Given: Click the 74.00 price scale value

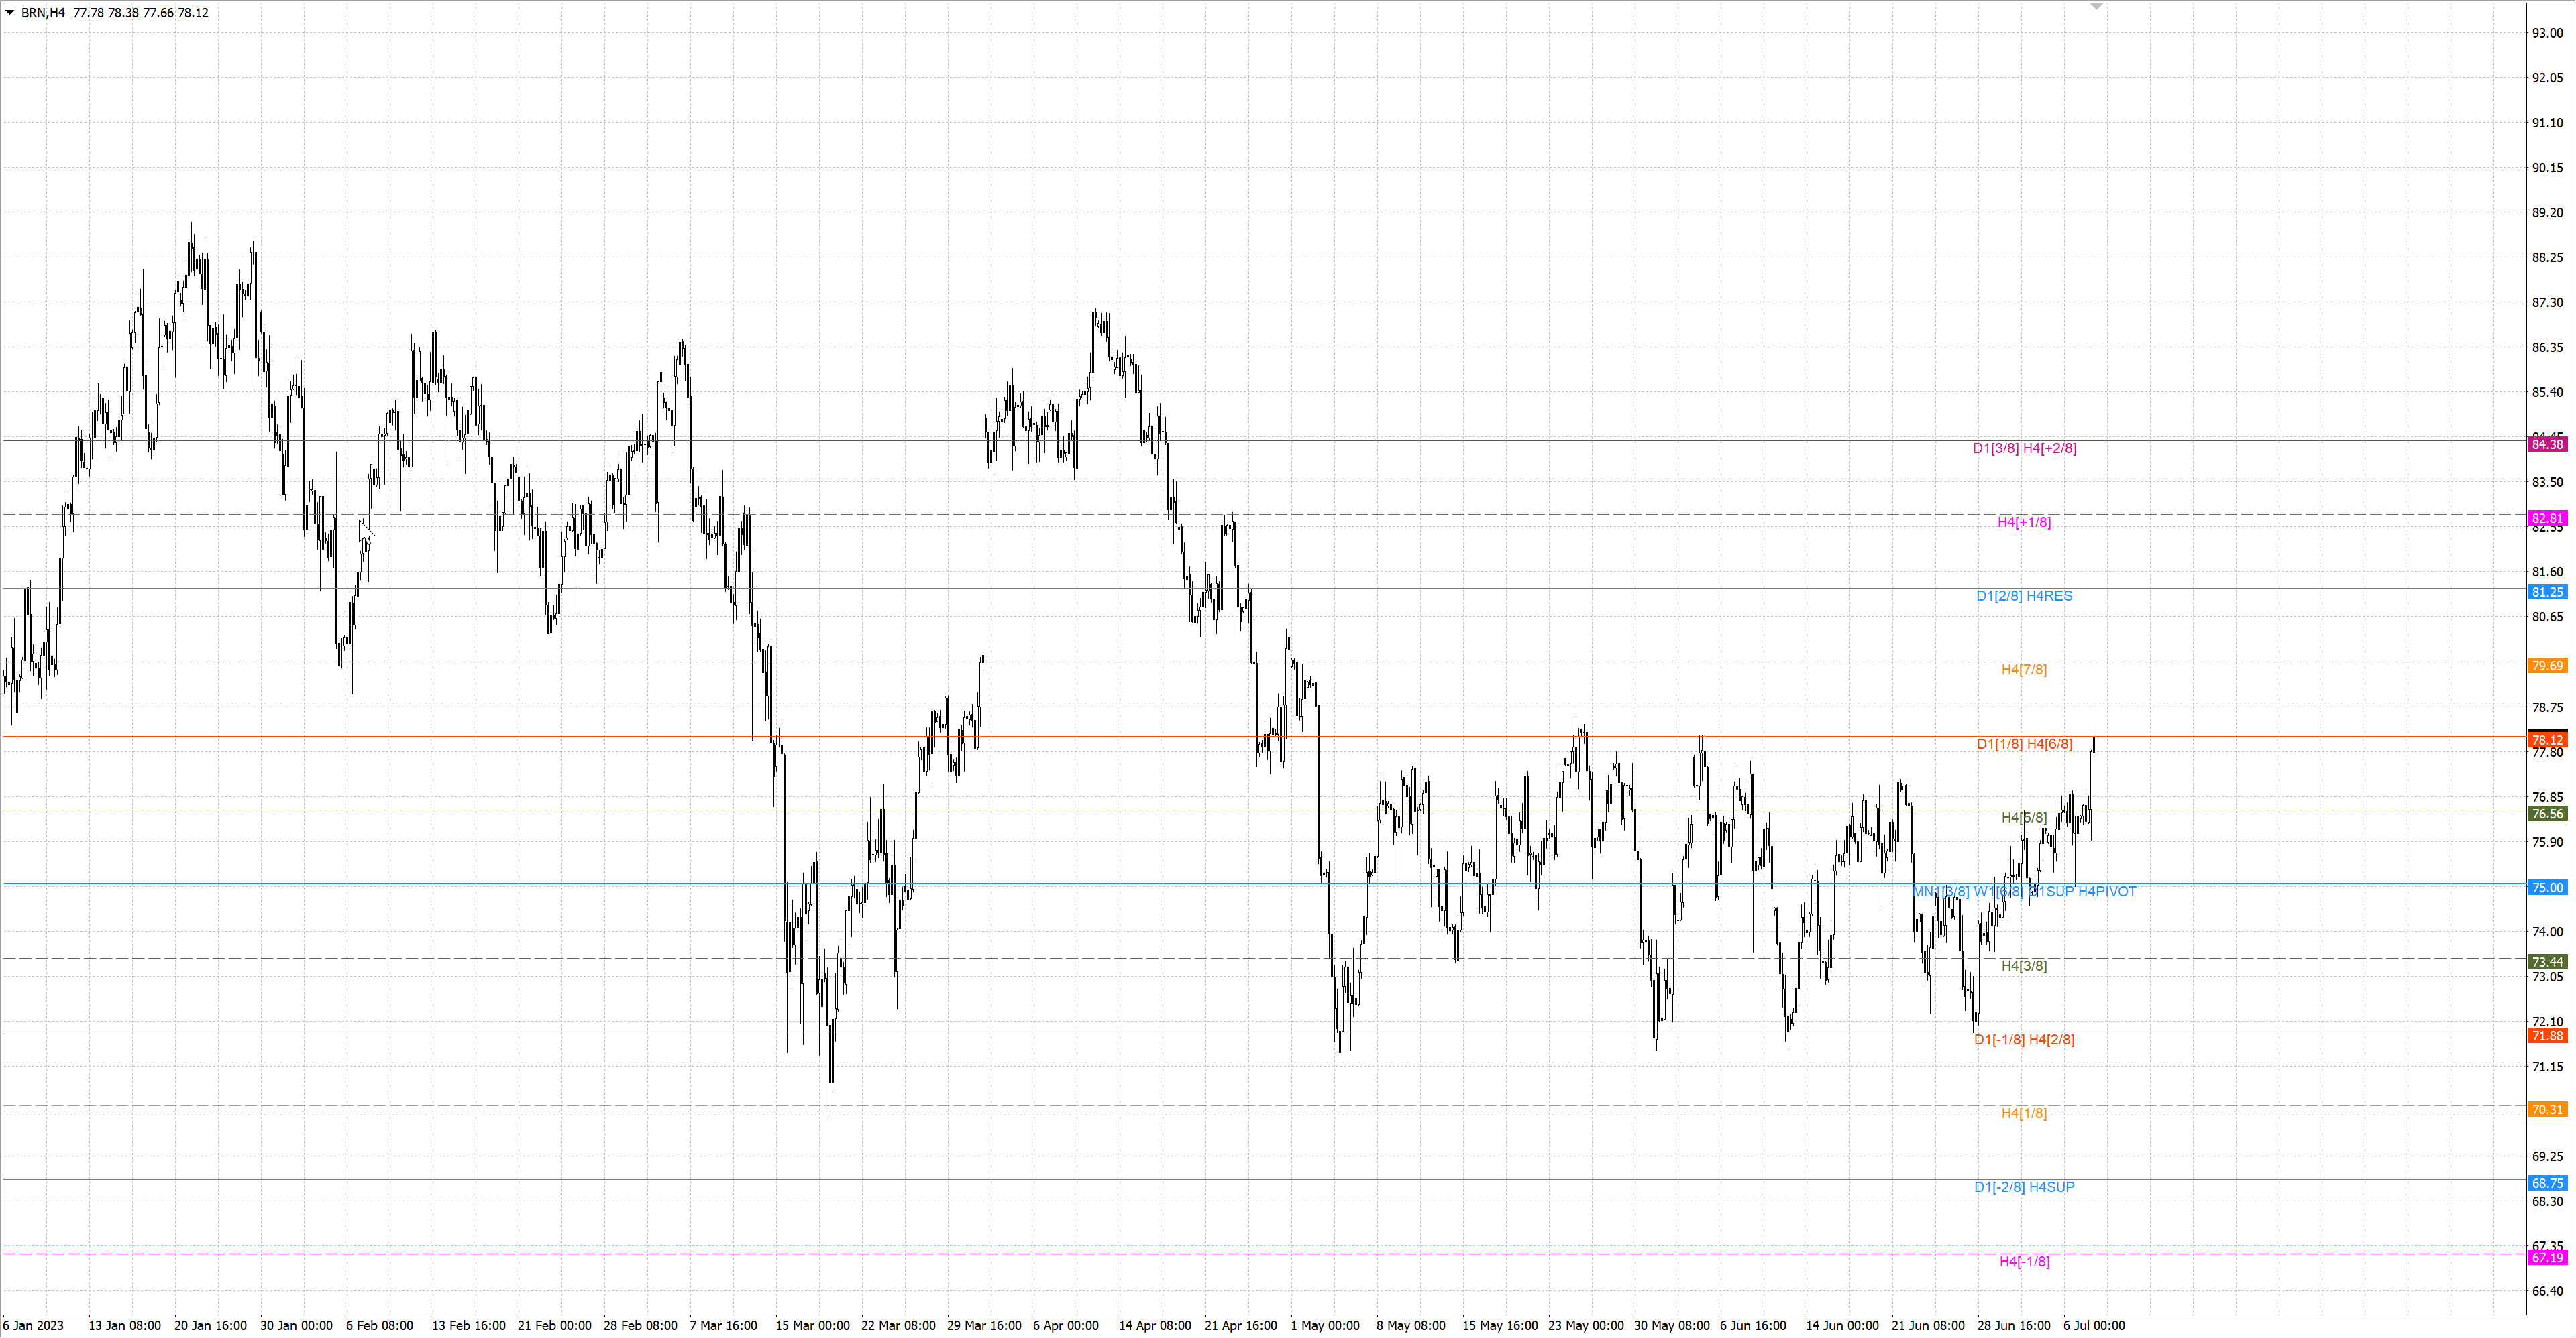Looking at the screenshot, I should coord(2547,932).
